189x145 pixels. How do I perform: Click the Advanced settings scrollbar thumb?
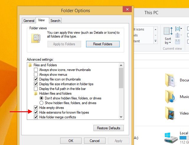coord(121,78)
